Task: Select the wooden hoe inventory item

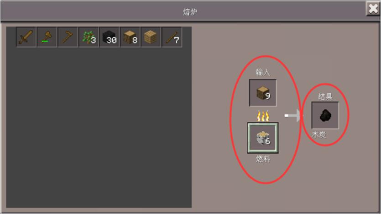Action: coord(68,37)
